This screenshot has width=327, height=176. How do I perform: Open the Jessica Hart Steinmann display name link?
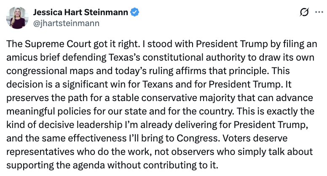tap(81, 13)
